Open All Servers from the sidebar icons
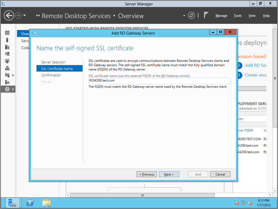 (7, 47)
